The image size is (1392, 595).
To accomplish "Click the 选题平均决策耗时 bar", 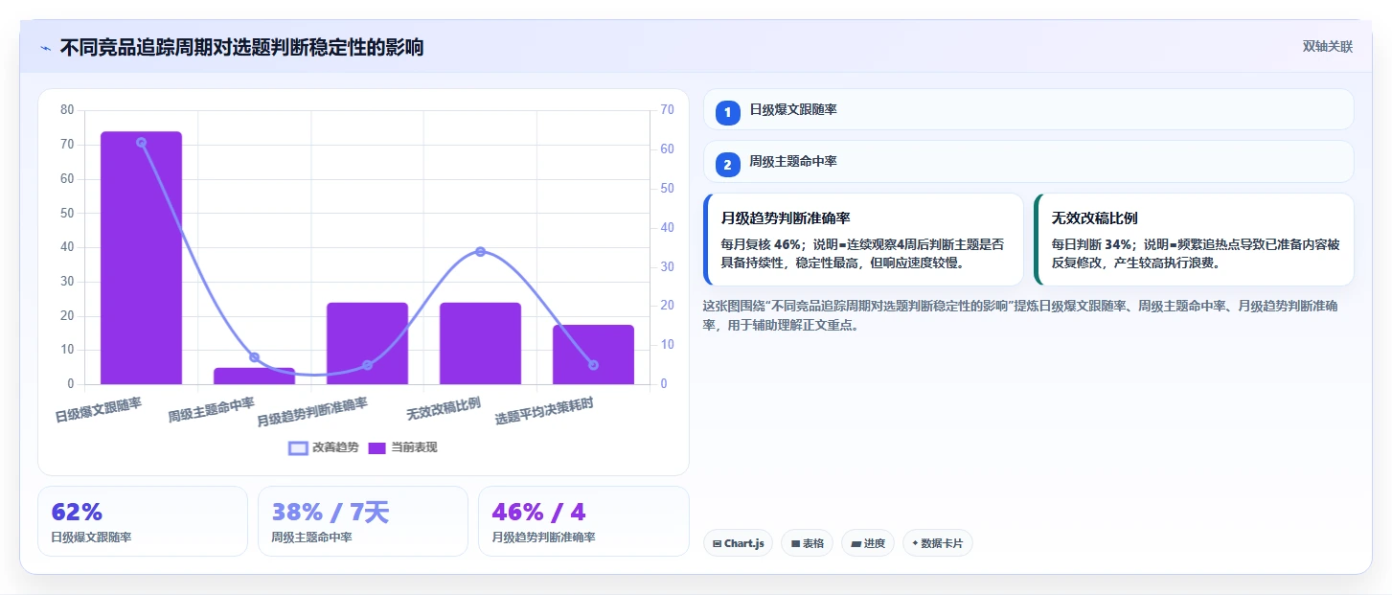I will [x=593, y=355].
